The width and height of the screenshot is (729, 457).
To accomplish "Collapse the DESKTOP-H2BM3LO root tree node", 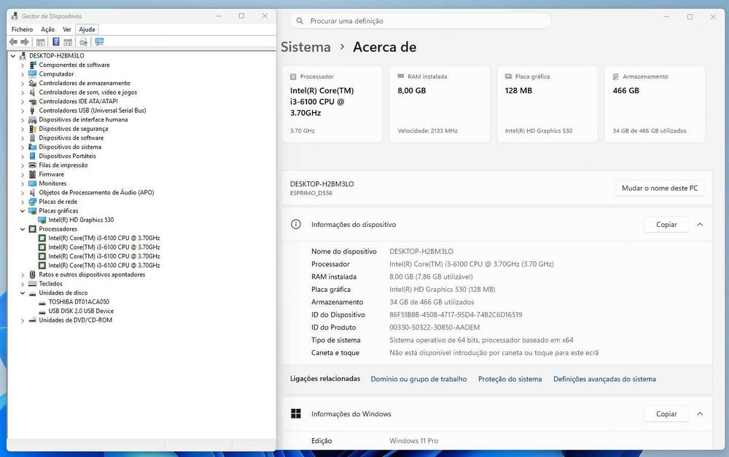I will [x=13, y=56].
